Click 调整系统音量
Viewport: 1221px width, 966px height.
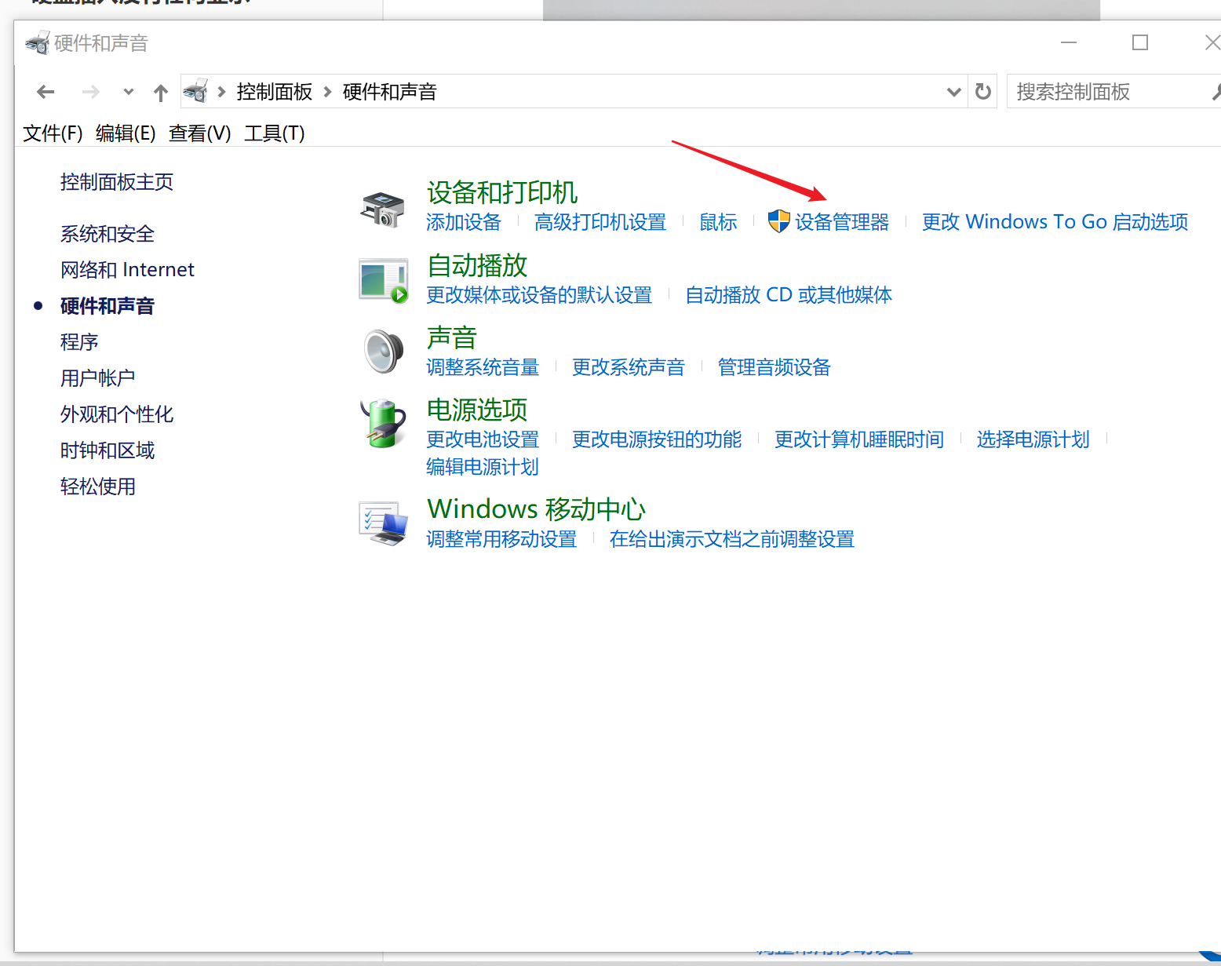pyautogui.click(x=483, y=367)
